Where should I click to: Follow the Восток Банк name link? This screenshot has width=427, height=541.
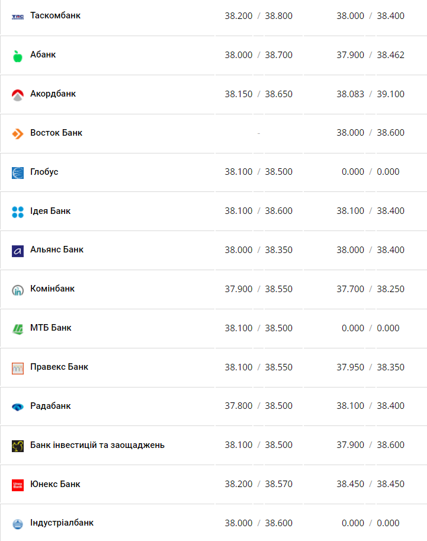click(x=56, y=133)
